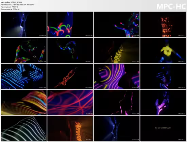Select the frame stamped 00:00:26

pyautogui.click(x=70, y=24)
